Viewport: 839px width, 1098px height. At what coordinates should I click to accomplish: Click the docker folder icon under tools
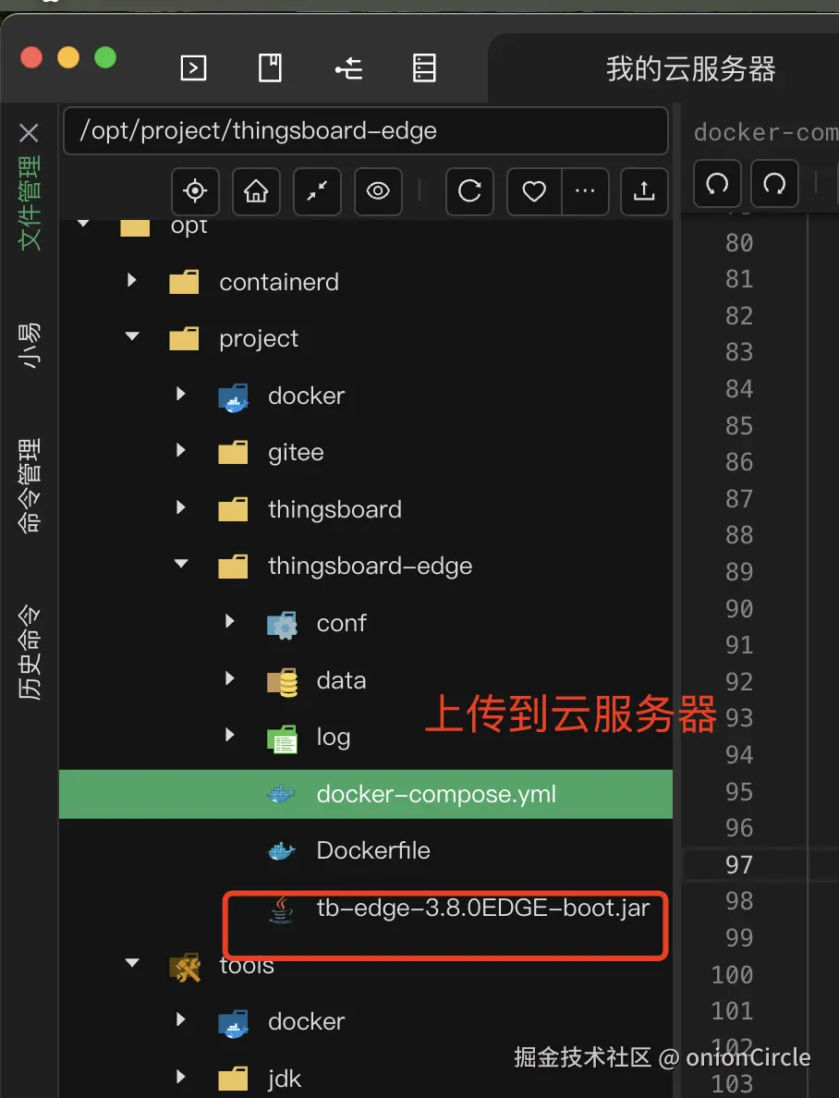click(233, 1023)
